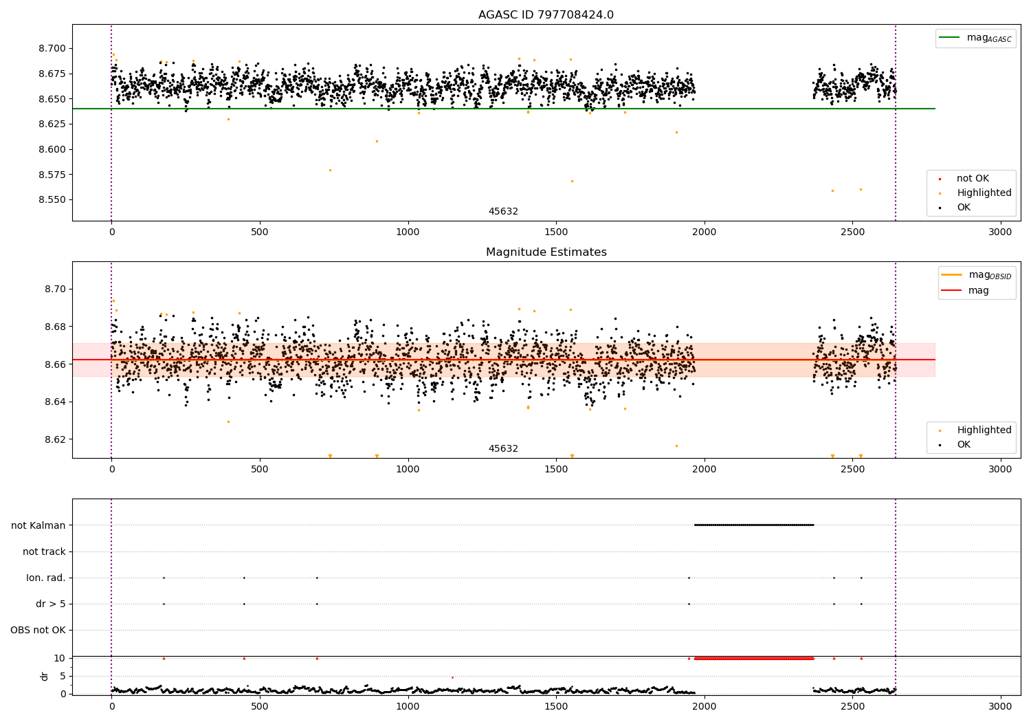Click the 3000 x-axis tick of the top plot
The image size is (1031, 722).
click(x=1001, y=232)
